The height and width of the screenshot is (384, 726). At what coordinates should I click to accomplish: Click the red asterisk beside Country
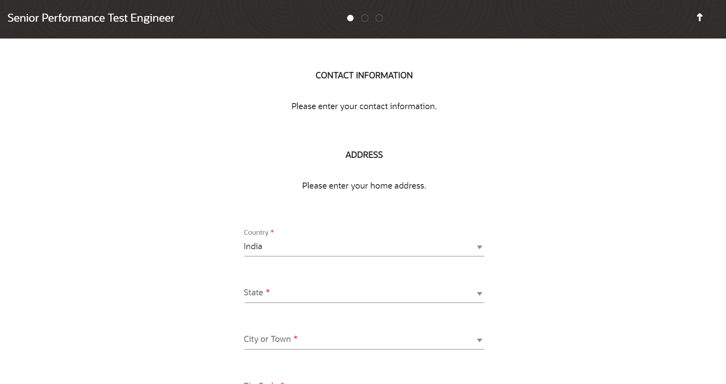click(x=272, y=232)
